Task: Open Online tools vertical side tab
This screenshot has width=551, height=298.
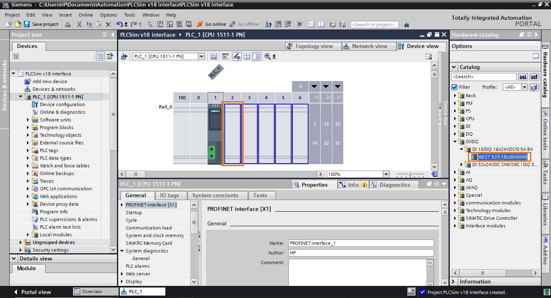Action: (545, 133)
